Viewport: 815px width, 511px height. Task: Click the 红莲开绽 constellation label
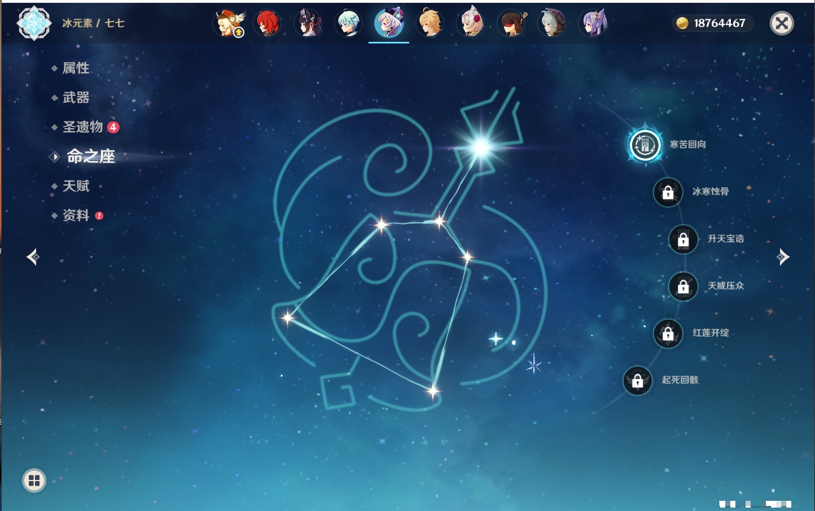coord(711,333)
